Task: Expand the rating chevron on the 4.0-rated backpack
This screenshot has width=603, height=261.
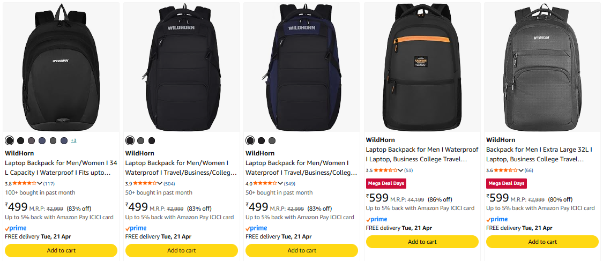Action: point(280,184)
